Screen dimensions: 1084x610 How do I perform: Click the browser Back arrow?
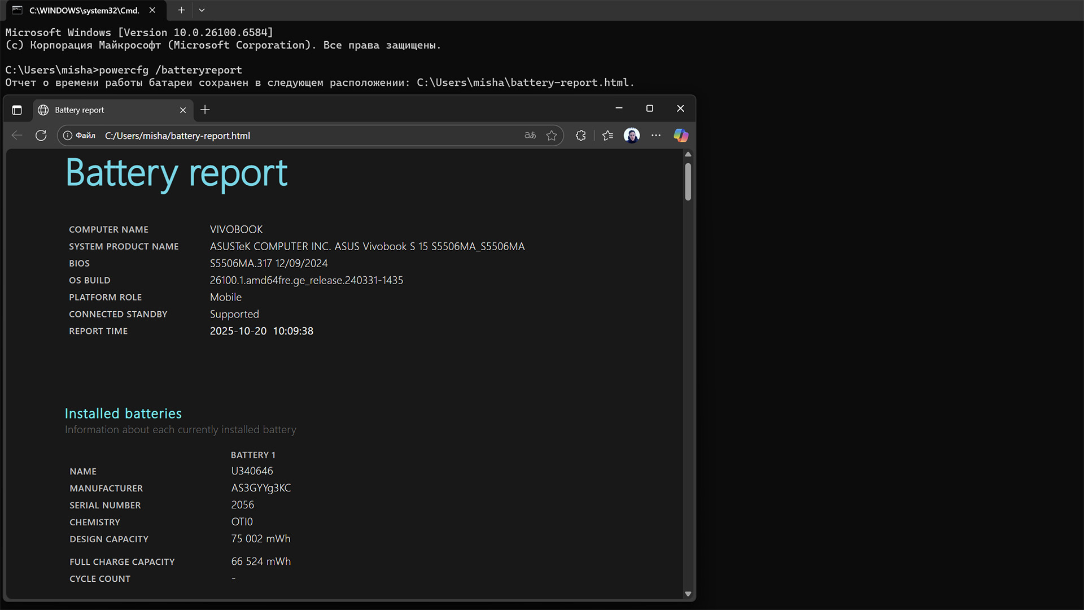[17, 136]
